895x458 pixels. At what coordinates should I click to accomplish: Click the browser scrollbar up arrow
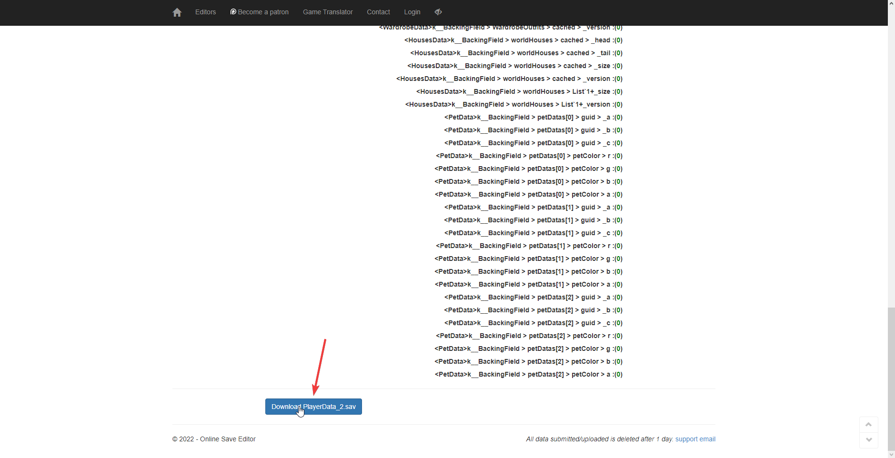click(x=891, y=3)
